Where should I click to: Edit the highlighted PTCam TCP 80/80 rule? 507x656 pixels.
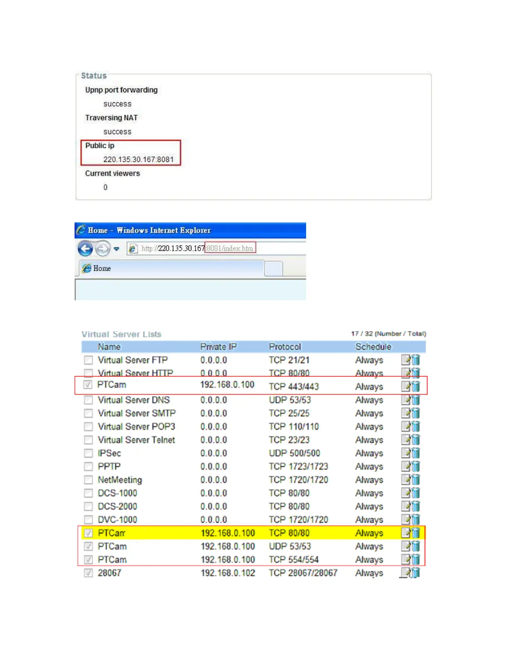[406, 533]
